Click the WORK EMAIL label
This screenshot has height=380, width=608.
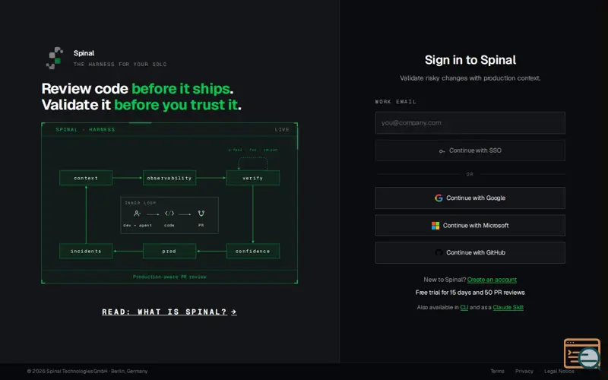click(x=395, y=102)
